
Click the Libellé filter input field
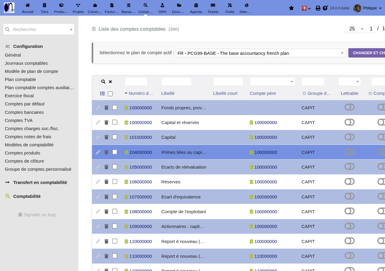click(x=177, y=82)
